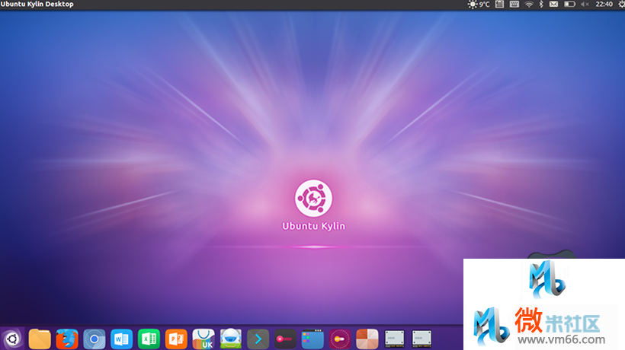Open the orange four-square workspace icon
Viewport: 625px width, 350px height.
tap(367, 339)
